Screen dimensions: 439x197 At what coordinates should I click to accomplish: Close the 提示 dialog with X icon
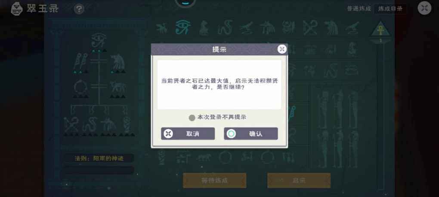point(282,49)
